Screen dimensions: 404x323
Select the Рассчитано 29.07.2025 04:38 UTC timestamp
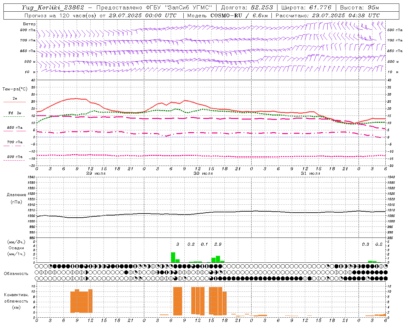click(x=328, y=15)
